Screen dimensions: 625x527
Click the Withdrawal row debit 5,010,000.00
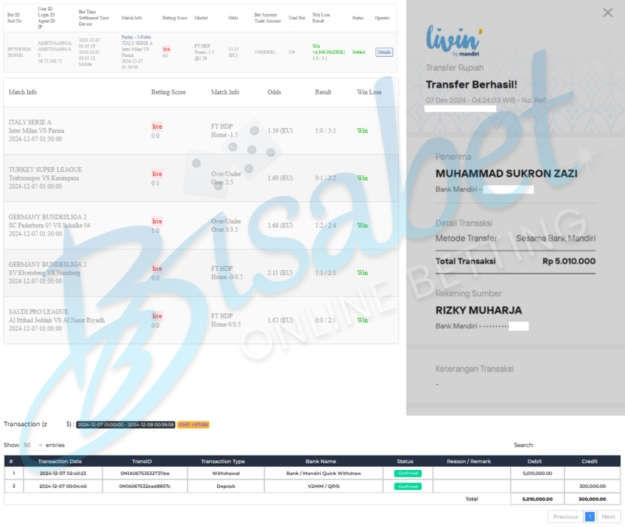point(537,473)
